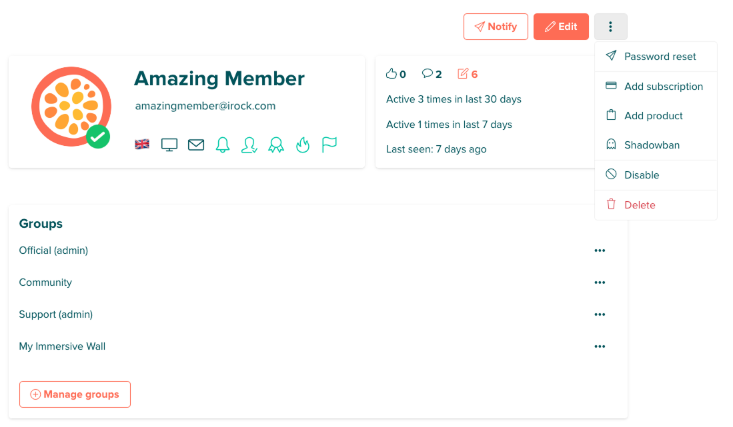733x427 pixels.
Task: Click the flag icon in member card
Action: tap(329, 144)
